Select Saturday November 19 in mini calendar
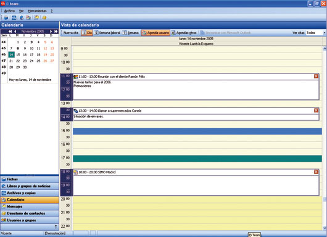The image size is (327, 237). [45, 55]
